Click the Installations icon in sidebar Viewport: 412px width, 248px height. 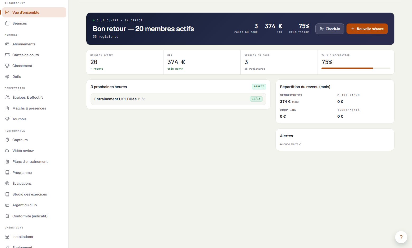click(7, 237)
